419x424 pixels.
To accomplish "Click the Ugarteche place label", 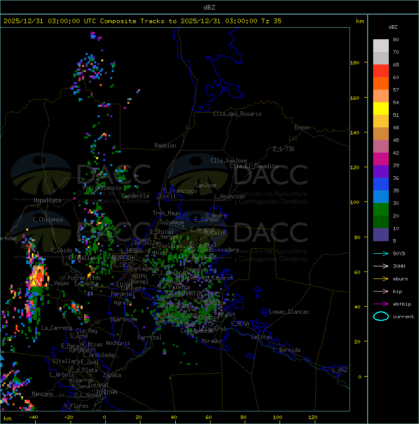I will (x=124, y=319).
